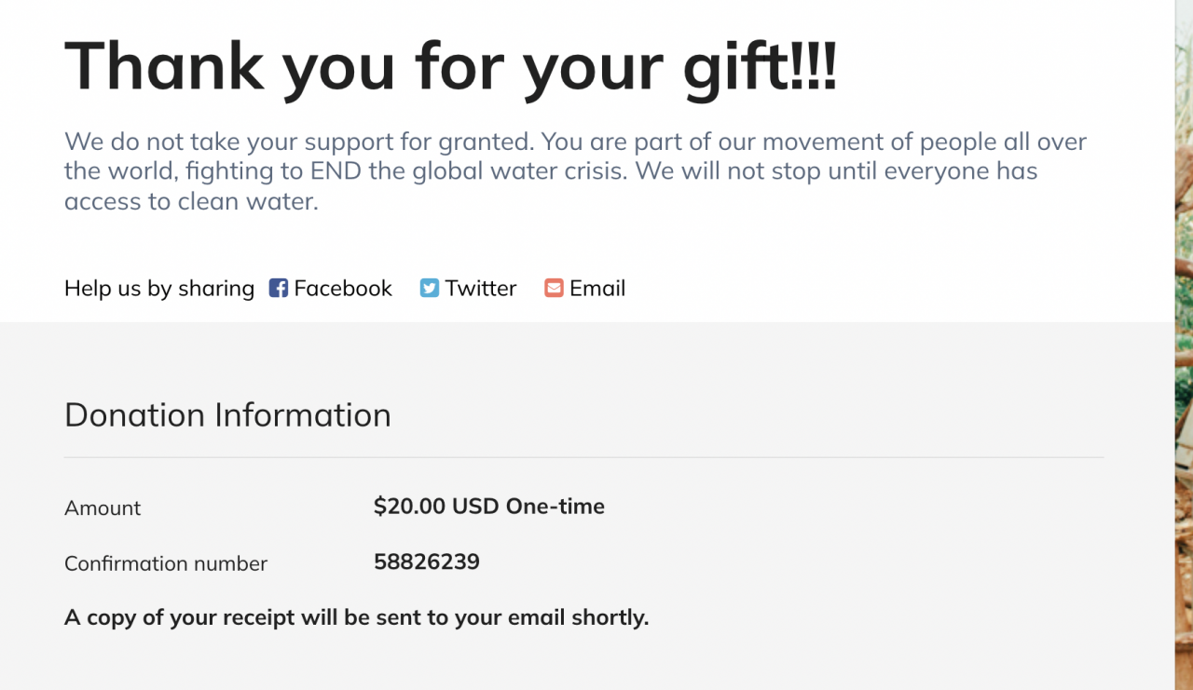Click the Twitter bird icon

click(x=429, y=289)
